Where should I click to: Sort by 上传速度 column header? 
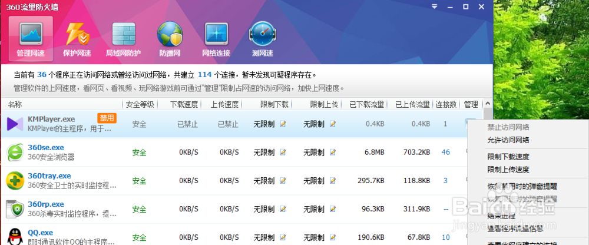tap(224, 104)
